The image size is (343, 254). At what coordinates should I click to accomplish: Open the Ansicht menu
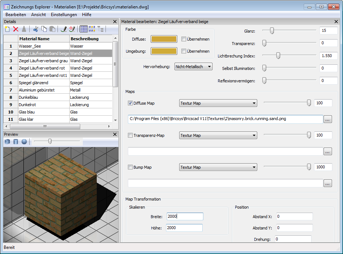(x=38, y=15)
